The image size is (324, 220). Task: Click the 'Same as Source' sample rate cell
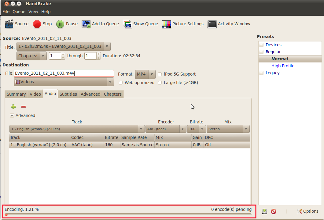click(138, 145)
